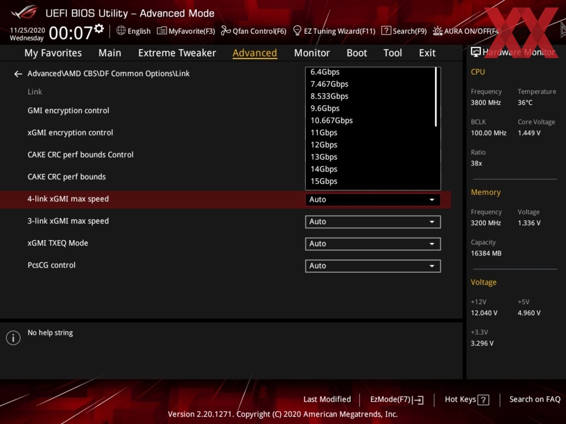
Task: Open PcsCG control dropdown
Action: [x=373, y=266]
